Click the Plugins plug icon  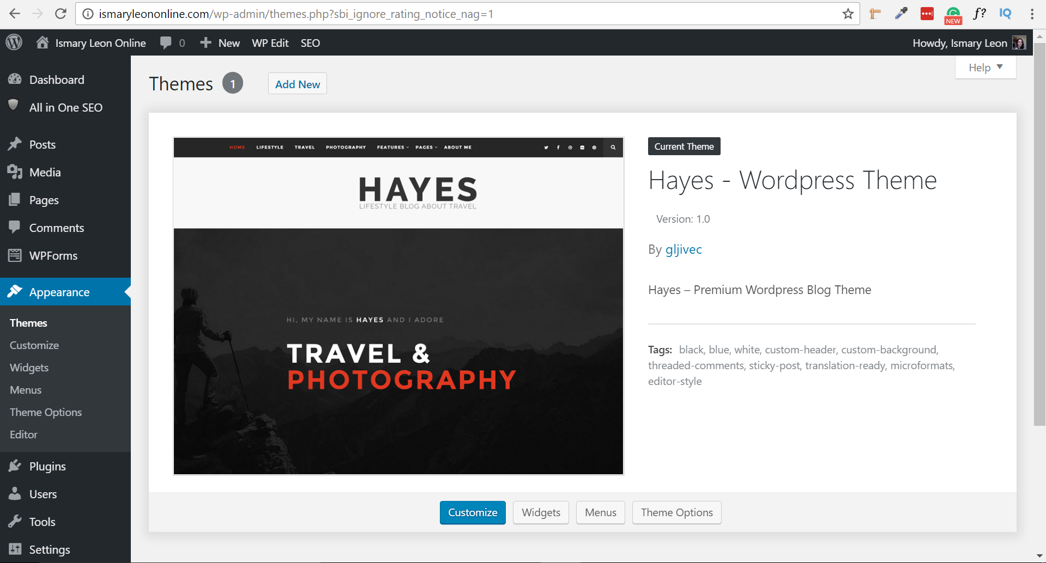pos(15,466)
